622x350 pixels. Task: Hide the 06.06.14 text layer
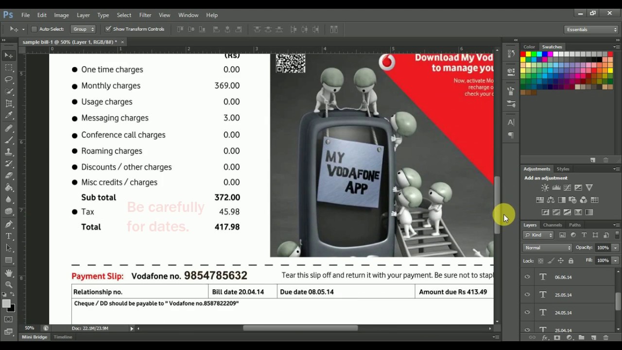click(x=527, y=277)
